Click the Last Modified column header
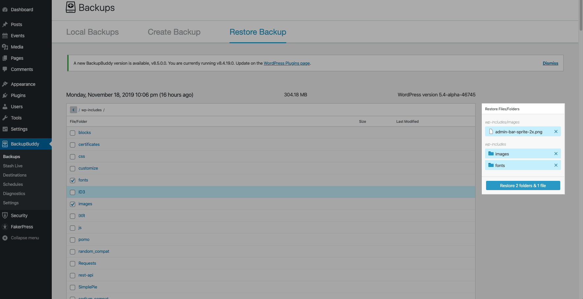This screenshot has height=299, width=583. click(407, 121)
